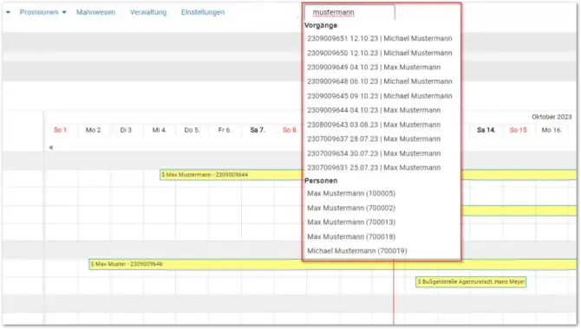Image resolution: width=581 pixels, height=329 pixels.
Task: Open calendar bar Bußgeldstelle Agenturstadt, Hans Meyer
Action: [x=471, y=282]
